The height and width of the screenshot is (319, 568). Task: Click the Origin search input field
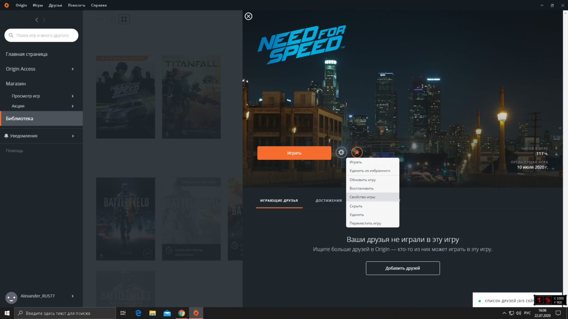(41, 35)
